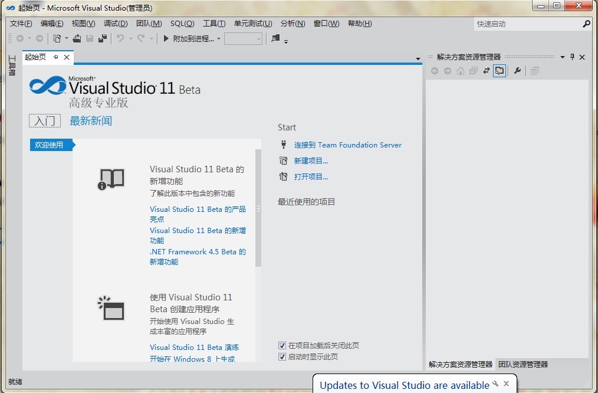
Task: Uncheck '在项目加载后关闭此页' checkbox
Action: point(282,345)
